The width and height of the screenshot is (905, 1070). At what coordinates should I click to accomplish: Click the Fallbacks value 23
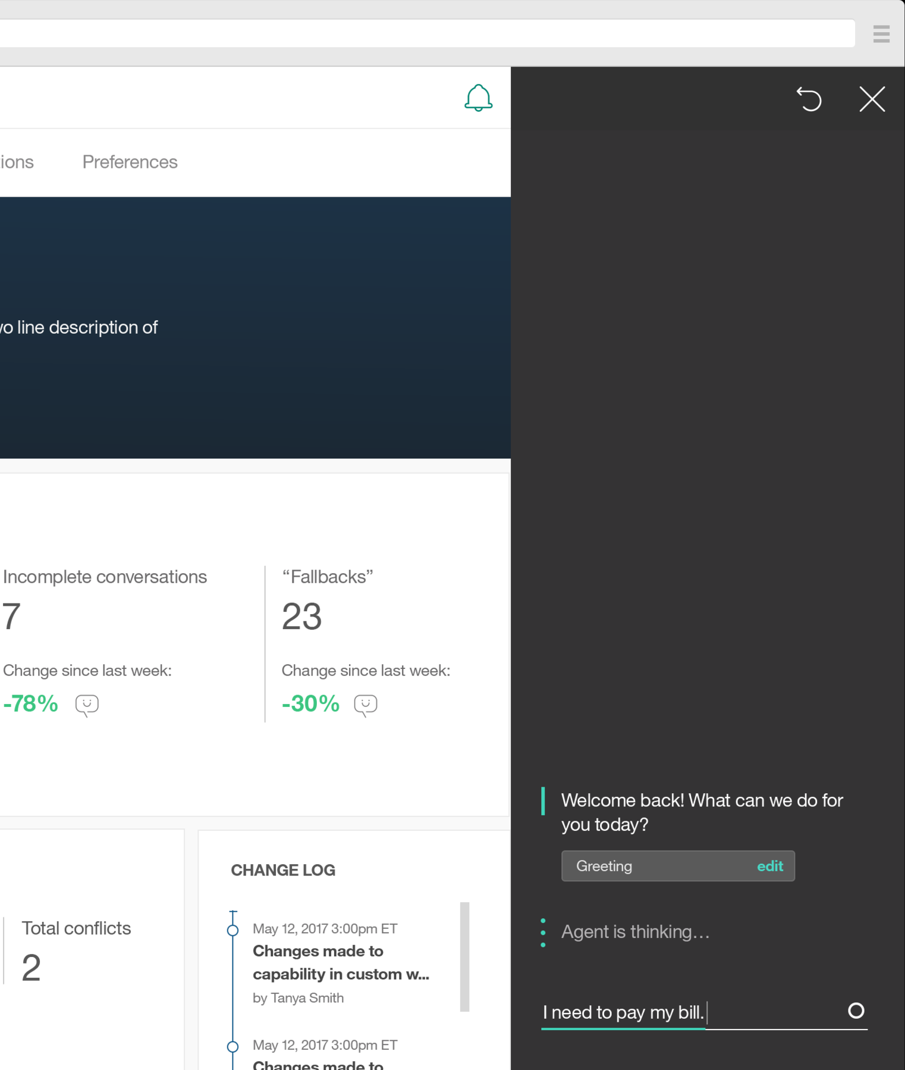tap(301, 617)
